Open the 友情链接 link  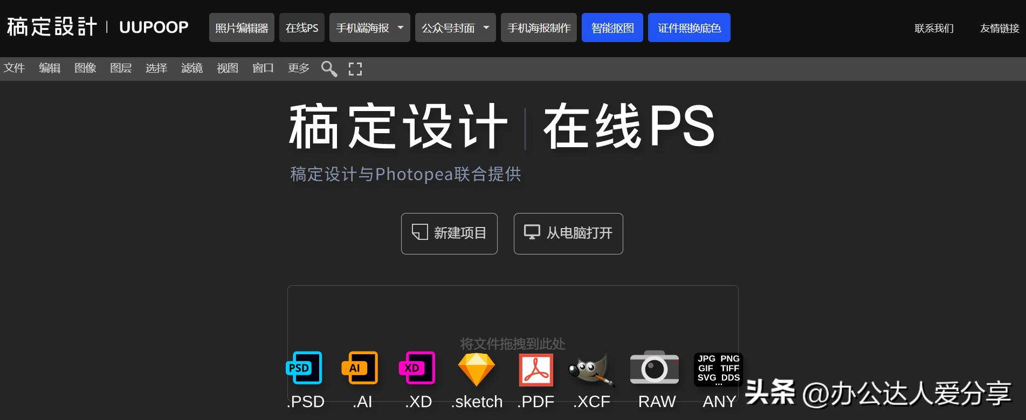click(x=1000, y=28)
